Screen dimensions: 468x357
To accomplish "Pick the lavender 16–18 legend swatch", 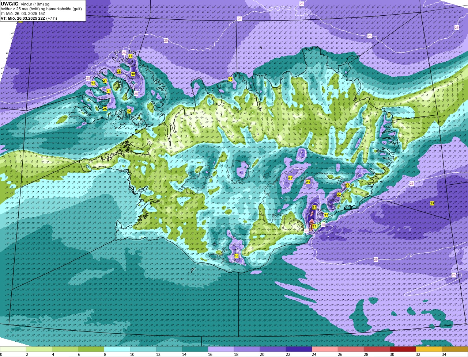I will 221,349.
